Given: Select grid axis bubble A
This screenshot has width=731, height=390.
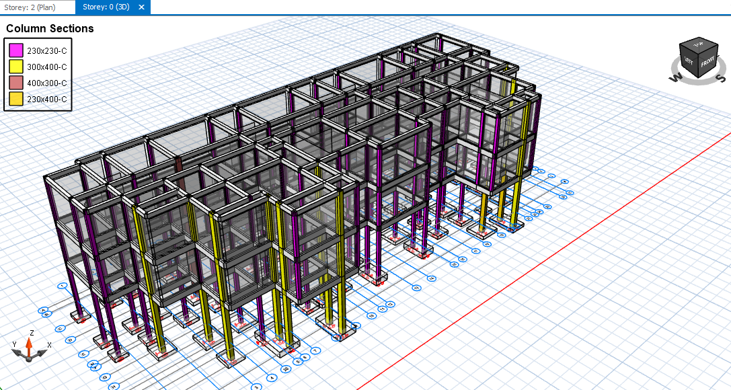Looking at the screenshot, I should [43, 310].
